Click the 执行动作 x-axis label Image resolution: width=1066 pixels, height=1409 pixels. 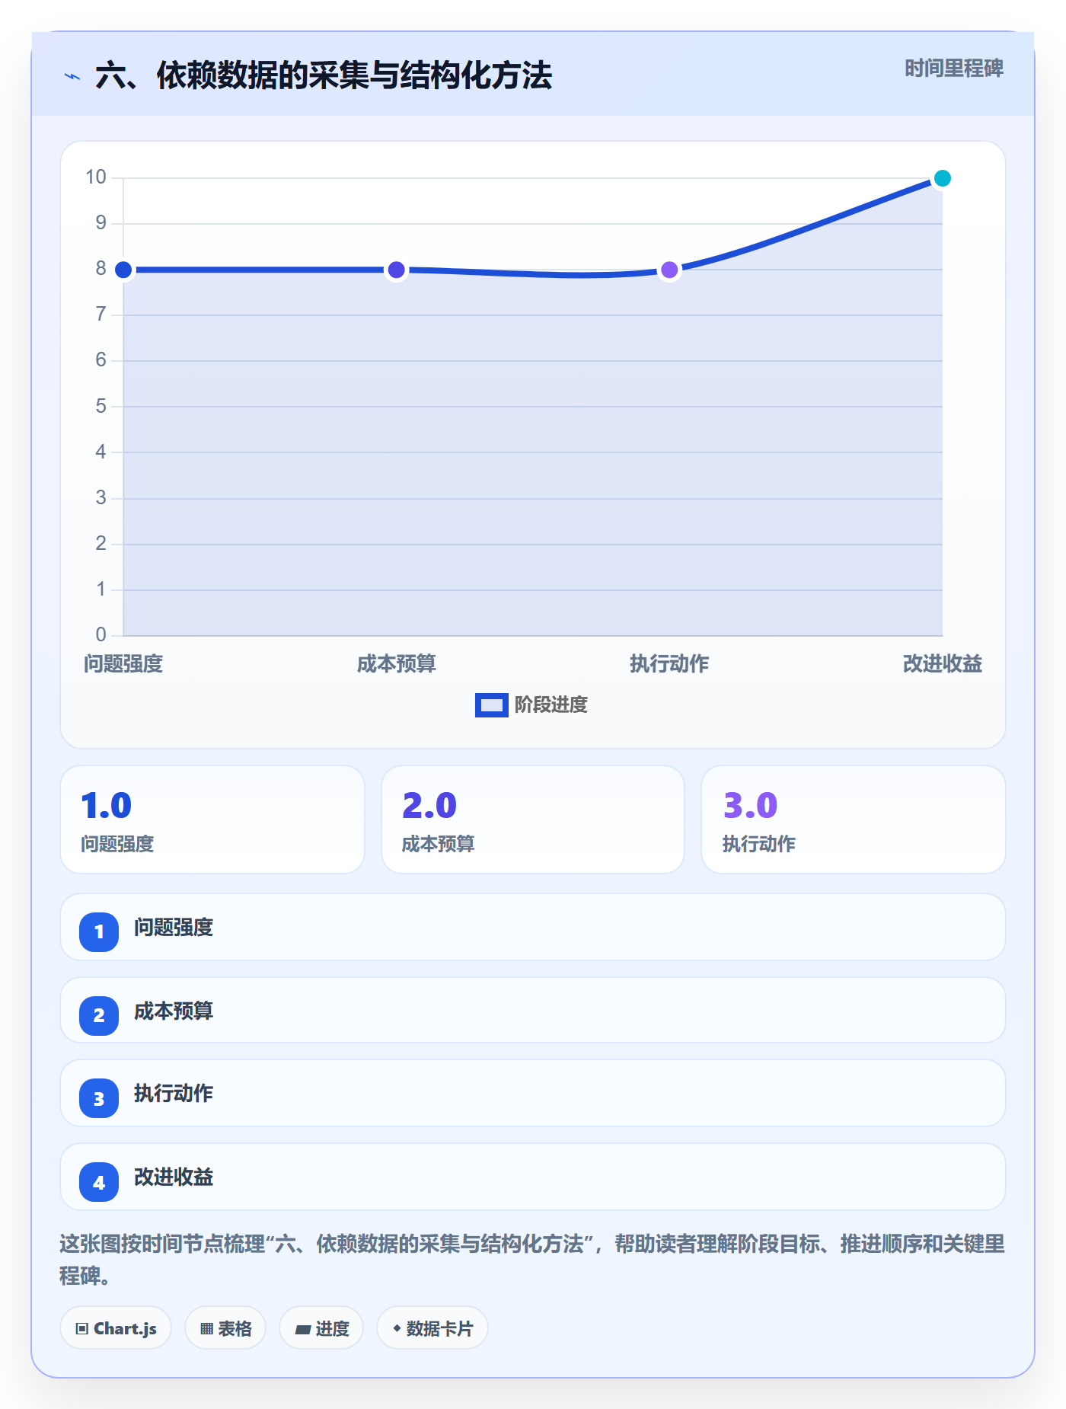[x=669, y=664]
